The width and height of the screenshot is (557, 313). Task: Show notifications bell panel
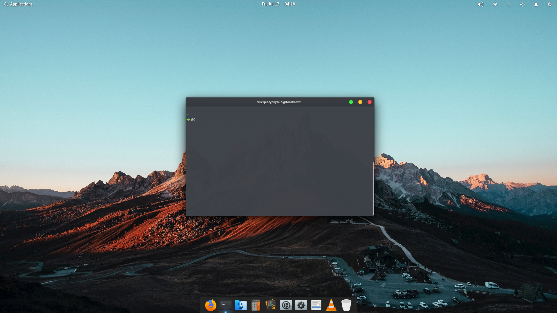pos(536,4)
